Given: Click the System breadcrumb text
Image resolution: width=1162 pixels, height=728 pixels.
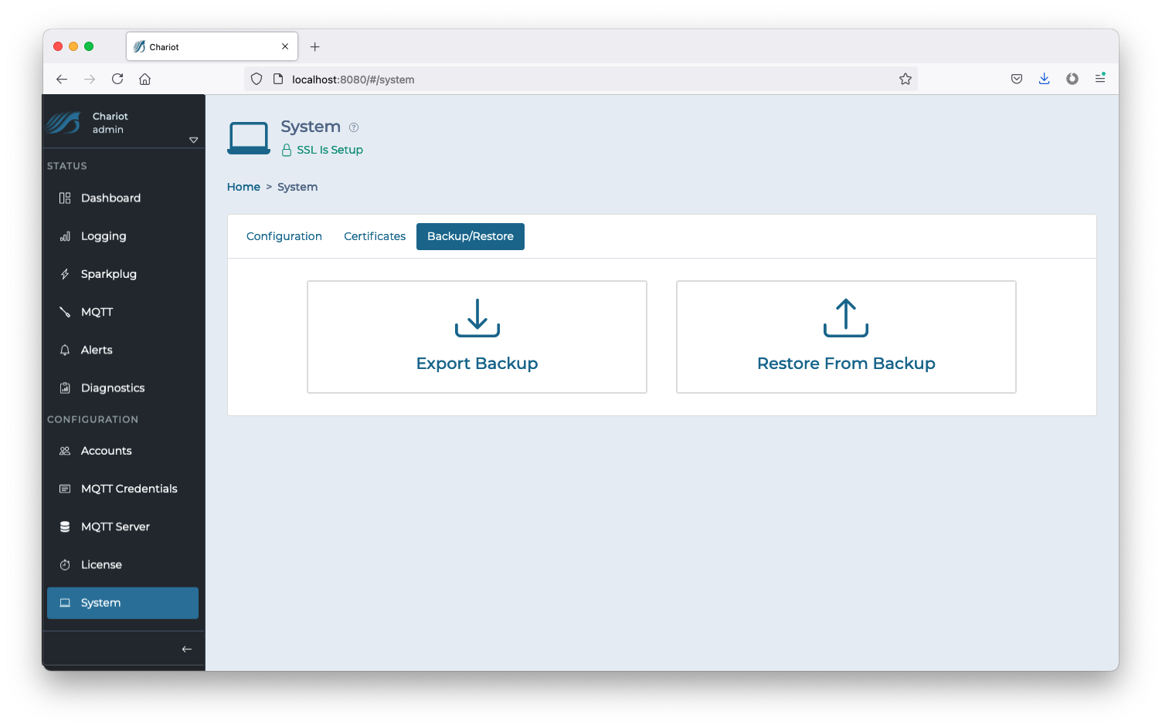Looking at the screenshot, I should [297, 187].
